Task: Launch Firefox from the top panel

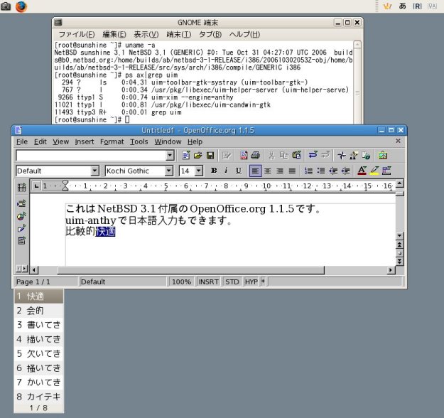Action: coord(21,6)
